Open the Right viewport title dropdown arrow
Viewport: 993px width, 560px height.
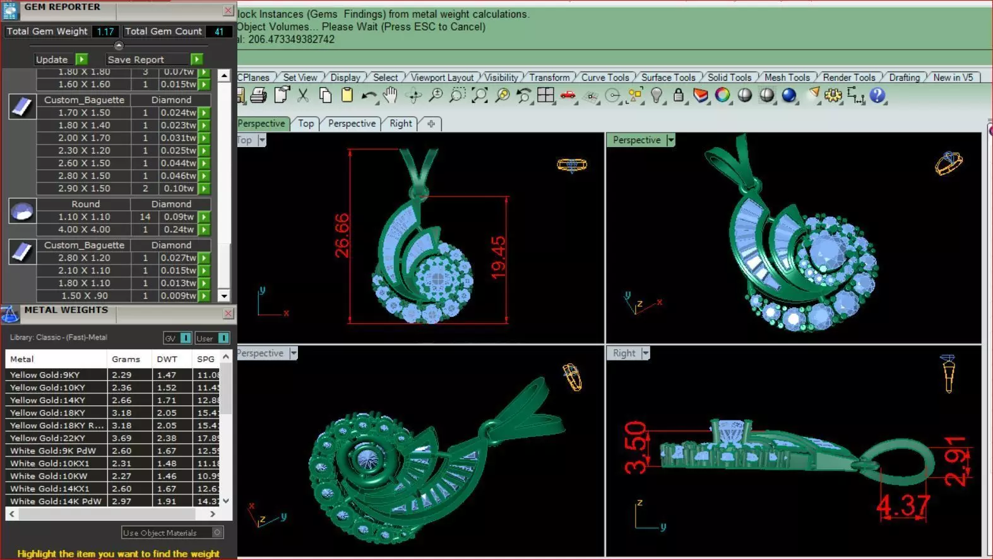(645, 354)
